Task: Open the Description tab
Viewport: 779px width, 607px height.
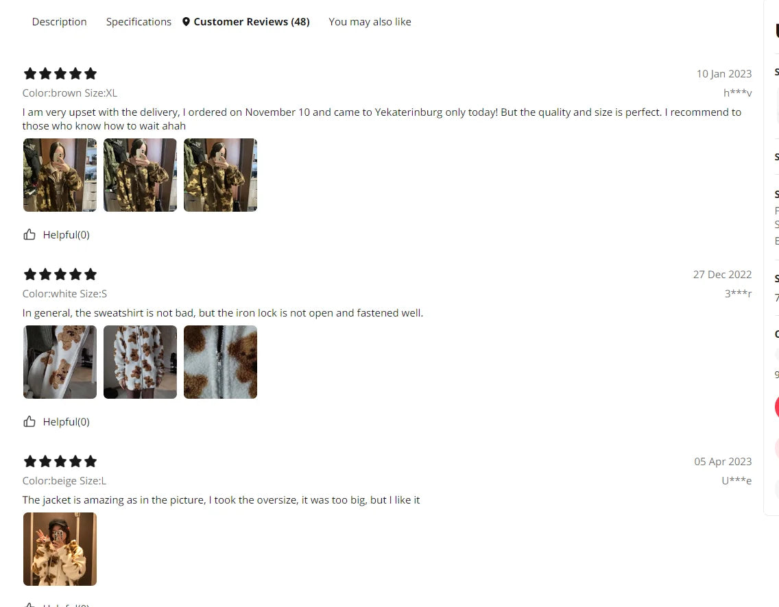Action: point(59,22)
